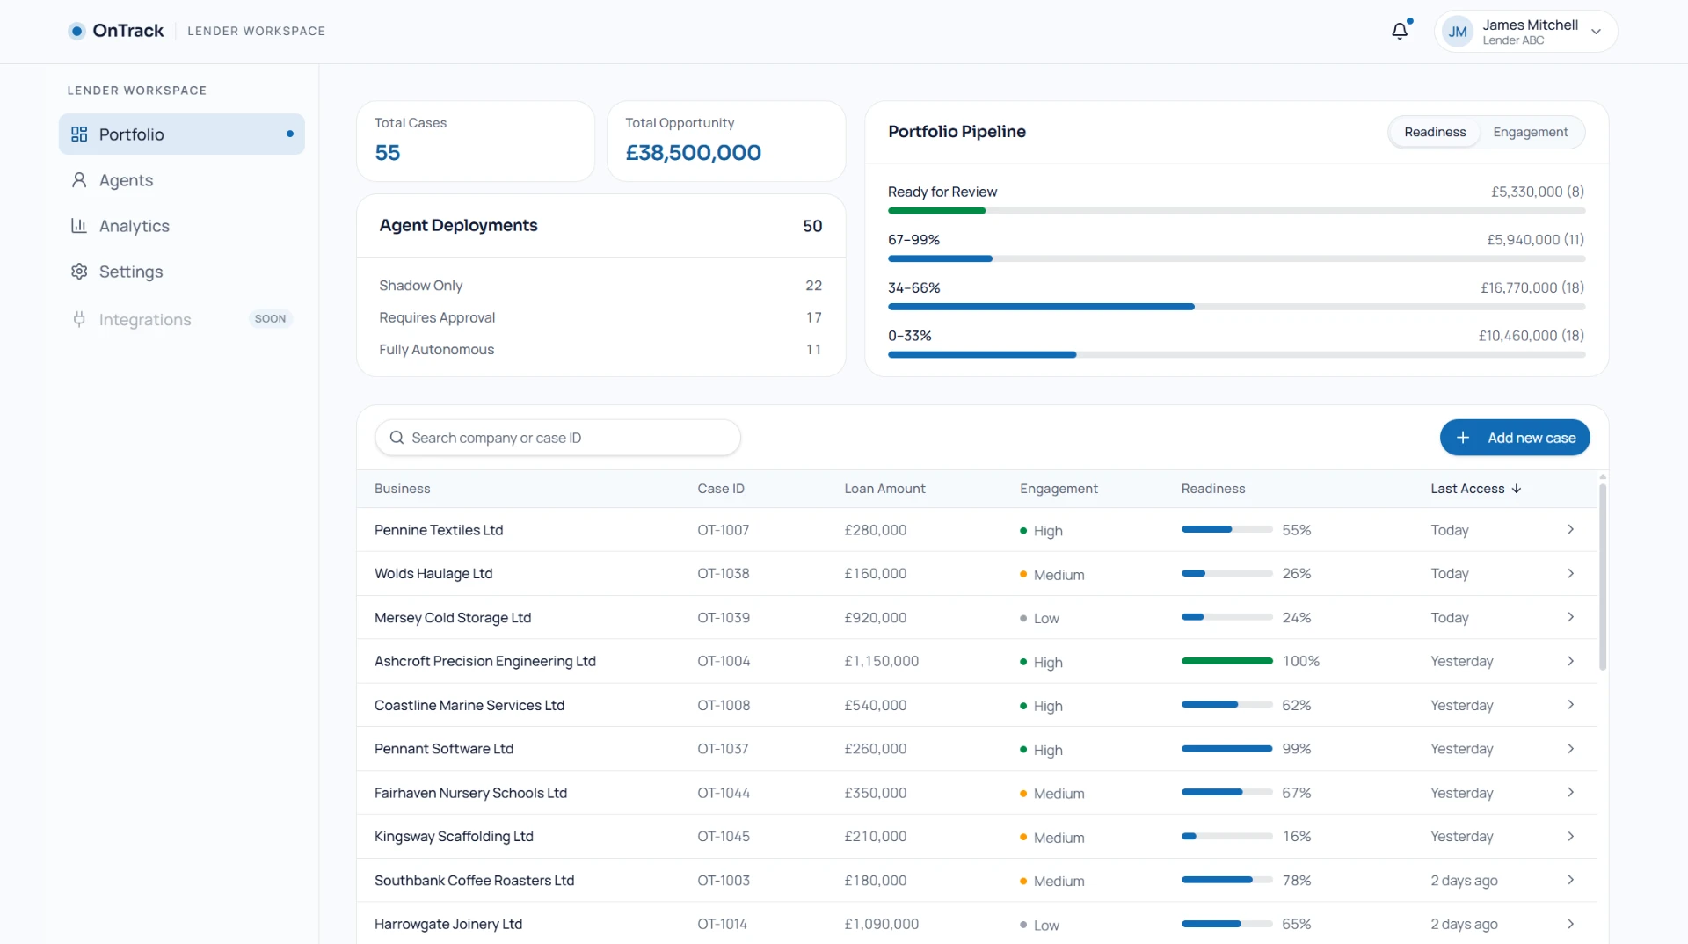This screenshot has height=944, width=1688.
Task: Click the Search company or case ID field
Action: tap(557, 437)
